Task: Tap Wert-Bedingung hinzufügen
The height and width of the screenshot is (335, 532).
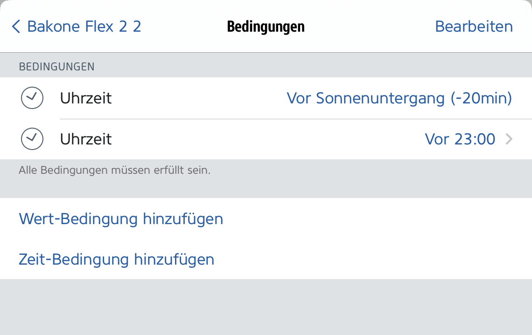Action: coord(121,219)
